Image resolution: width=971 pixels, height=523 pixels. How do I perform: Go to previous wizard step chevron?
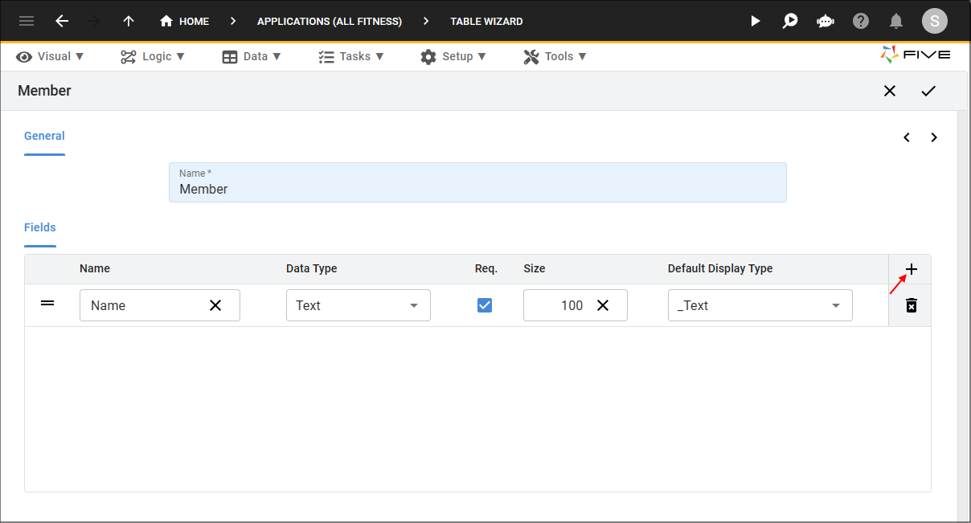(x=907, y=137)
